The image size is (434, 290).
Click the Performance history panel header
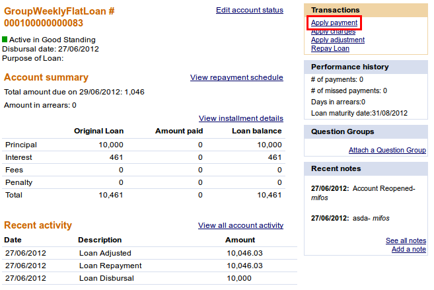tap(349, 67)
